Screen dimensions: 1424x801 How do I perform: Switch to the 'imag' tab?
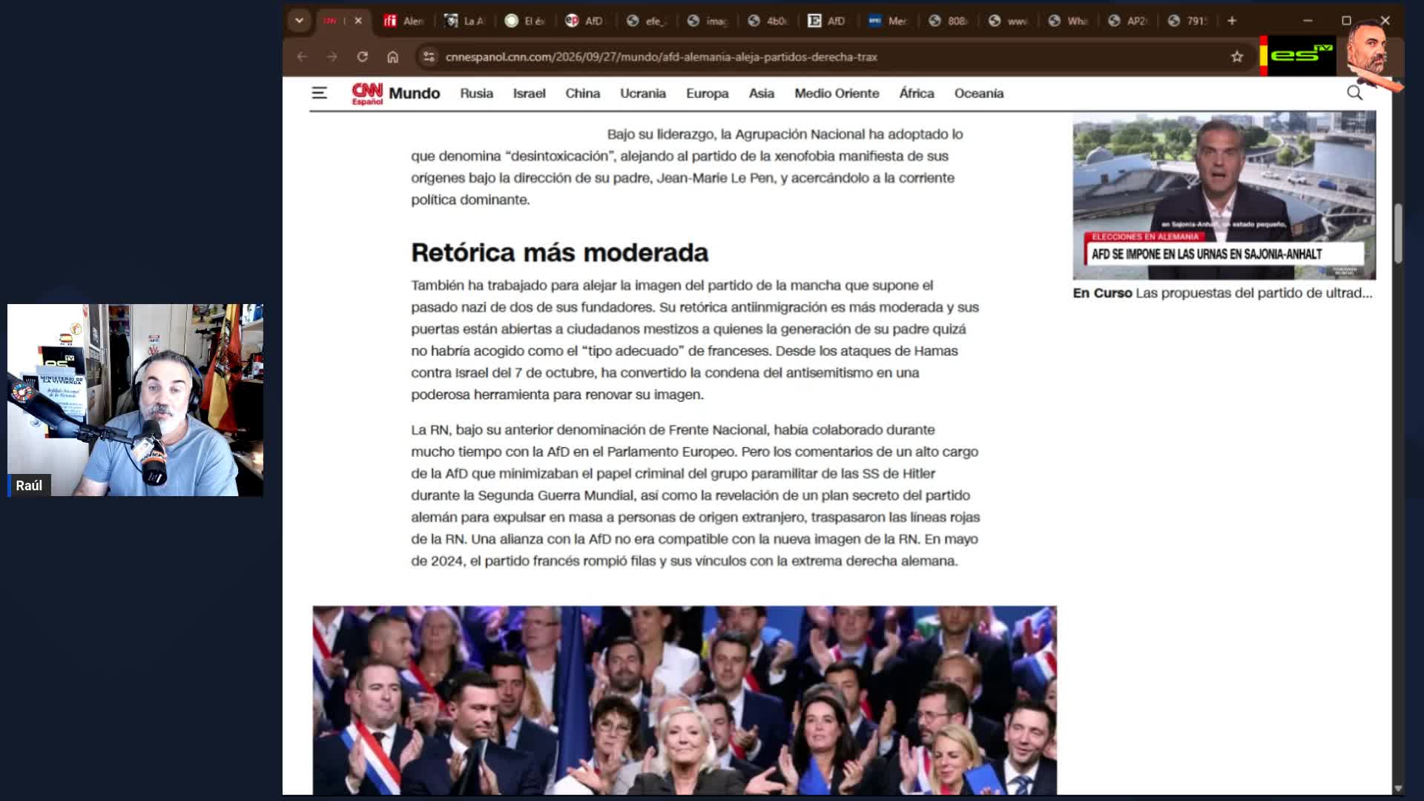point(707,21)
